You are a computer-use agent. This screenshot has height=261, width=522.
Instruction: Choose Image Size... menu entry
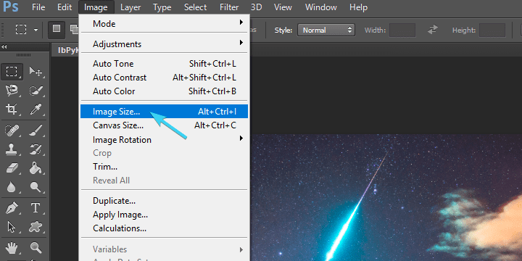coord(165,112)
